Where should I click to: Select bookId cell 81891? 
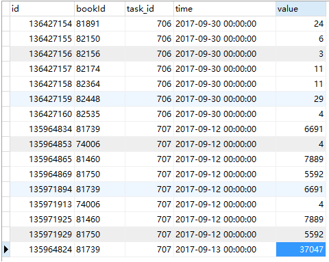(x=99, y=24)
